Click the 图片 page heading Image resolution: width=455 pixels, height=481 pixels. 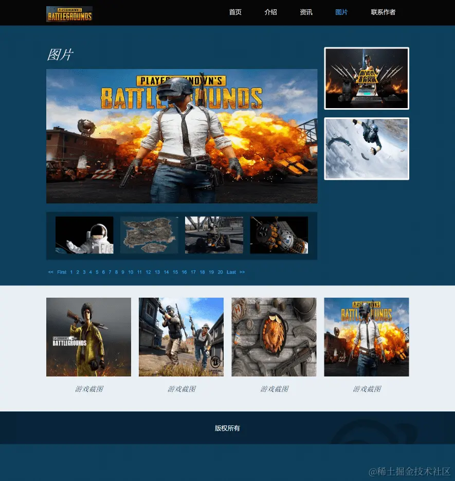[60, 55]
